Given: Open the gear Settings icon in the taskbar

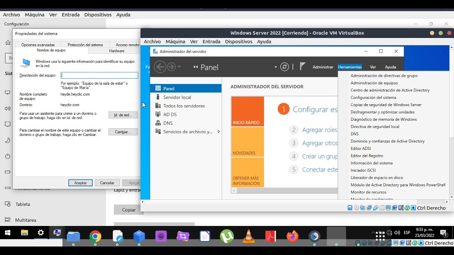Looking at the screenshot, I should pyautogui.click(x=41, y=233).
